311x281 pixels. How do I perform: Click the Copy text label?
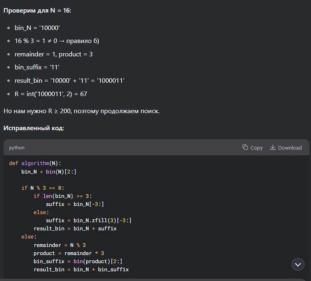pyautogui.click(x=256, y=148)
